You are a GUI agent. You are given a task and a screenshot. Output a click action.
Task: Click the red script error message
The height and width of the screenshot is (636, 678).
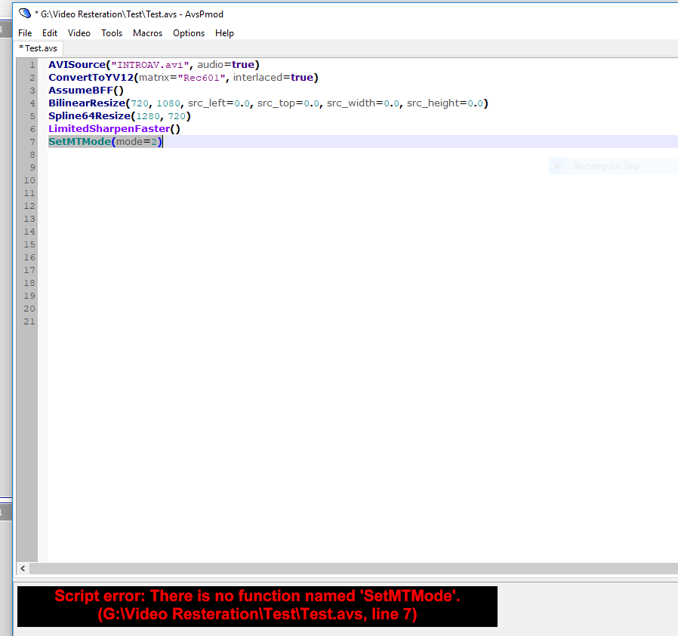257,605
